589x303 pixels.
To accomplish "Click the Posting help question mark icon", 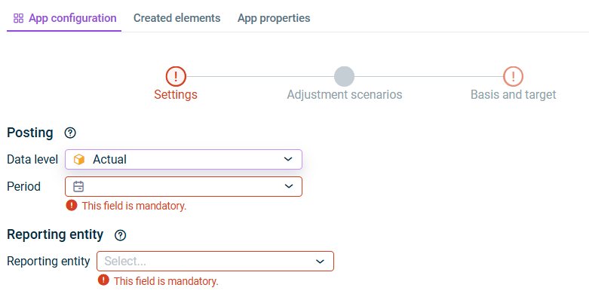I will pos(70,133).
